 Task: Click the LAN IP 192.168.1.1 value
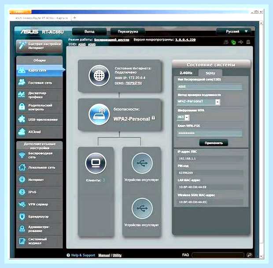point(187,159)
